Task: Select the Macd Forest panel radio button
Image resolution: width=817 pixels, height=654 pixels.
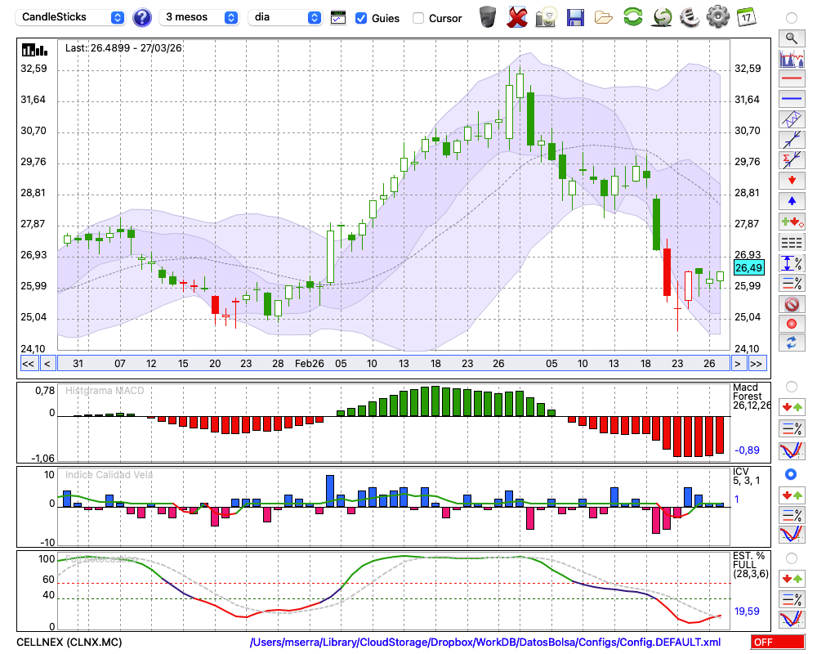Action: pyautogui.click(x=791, y=386)
